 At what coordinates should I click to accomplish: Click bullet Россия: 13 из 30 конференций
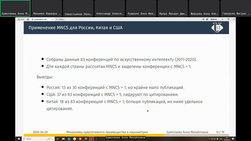115,88
